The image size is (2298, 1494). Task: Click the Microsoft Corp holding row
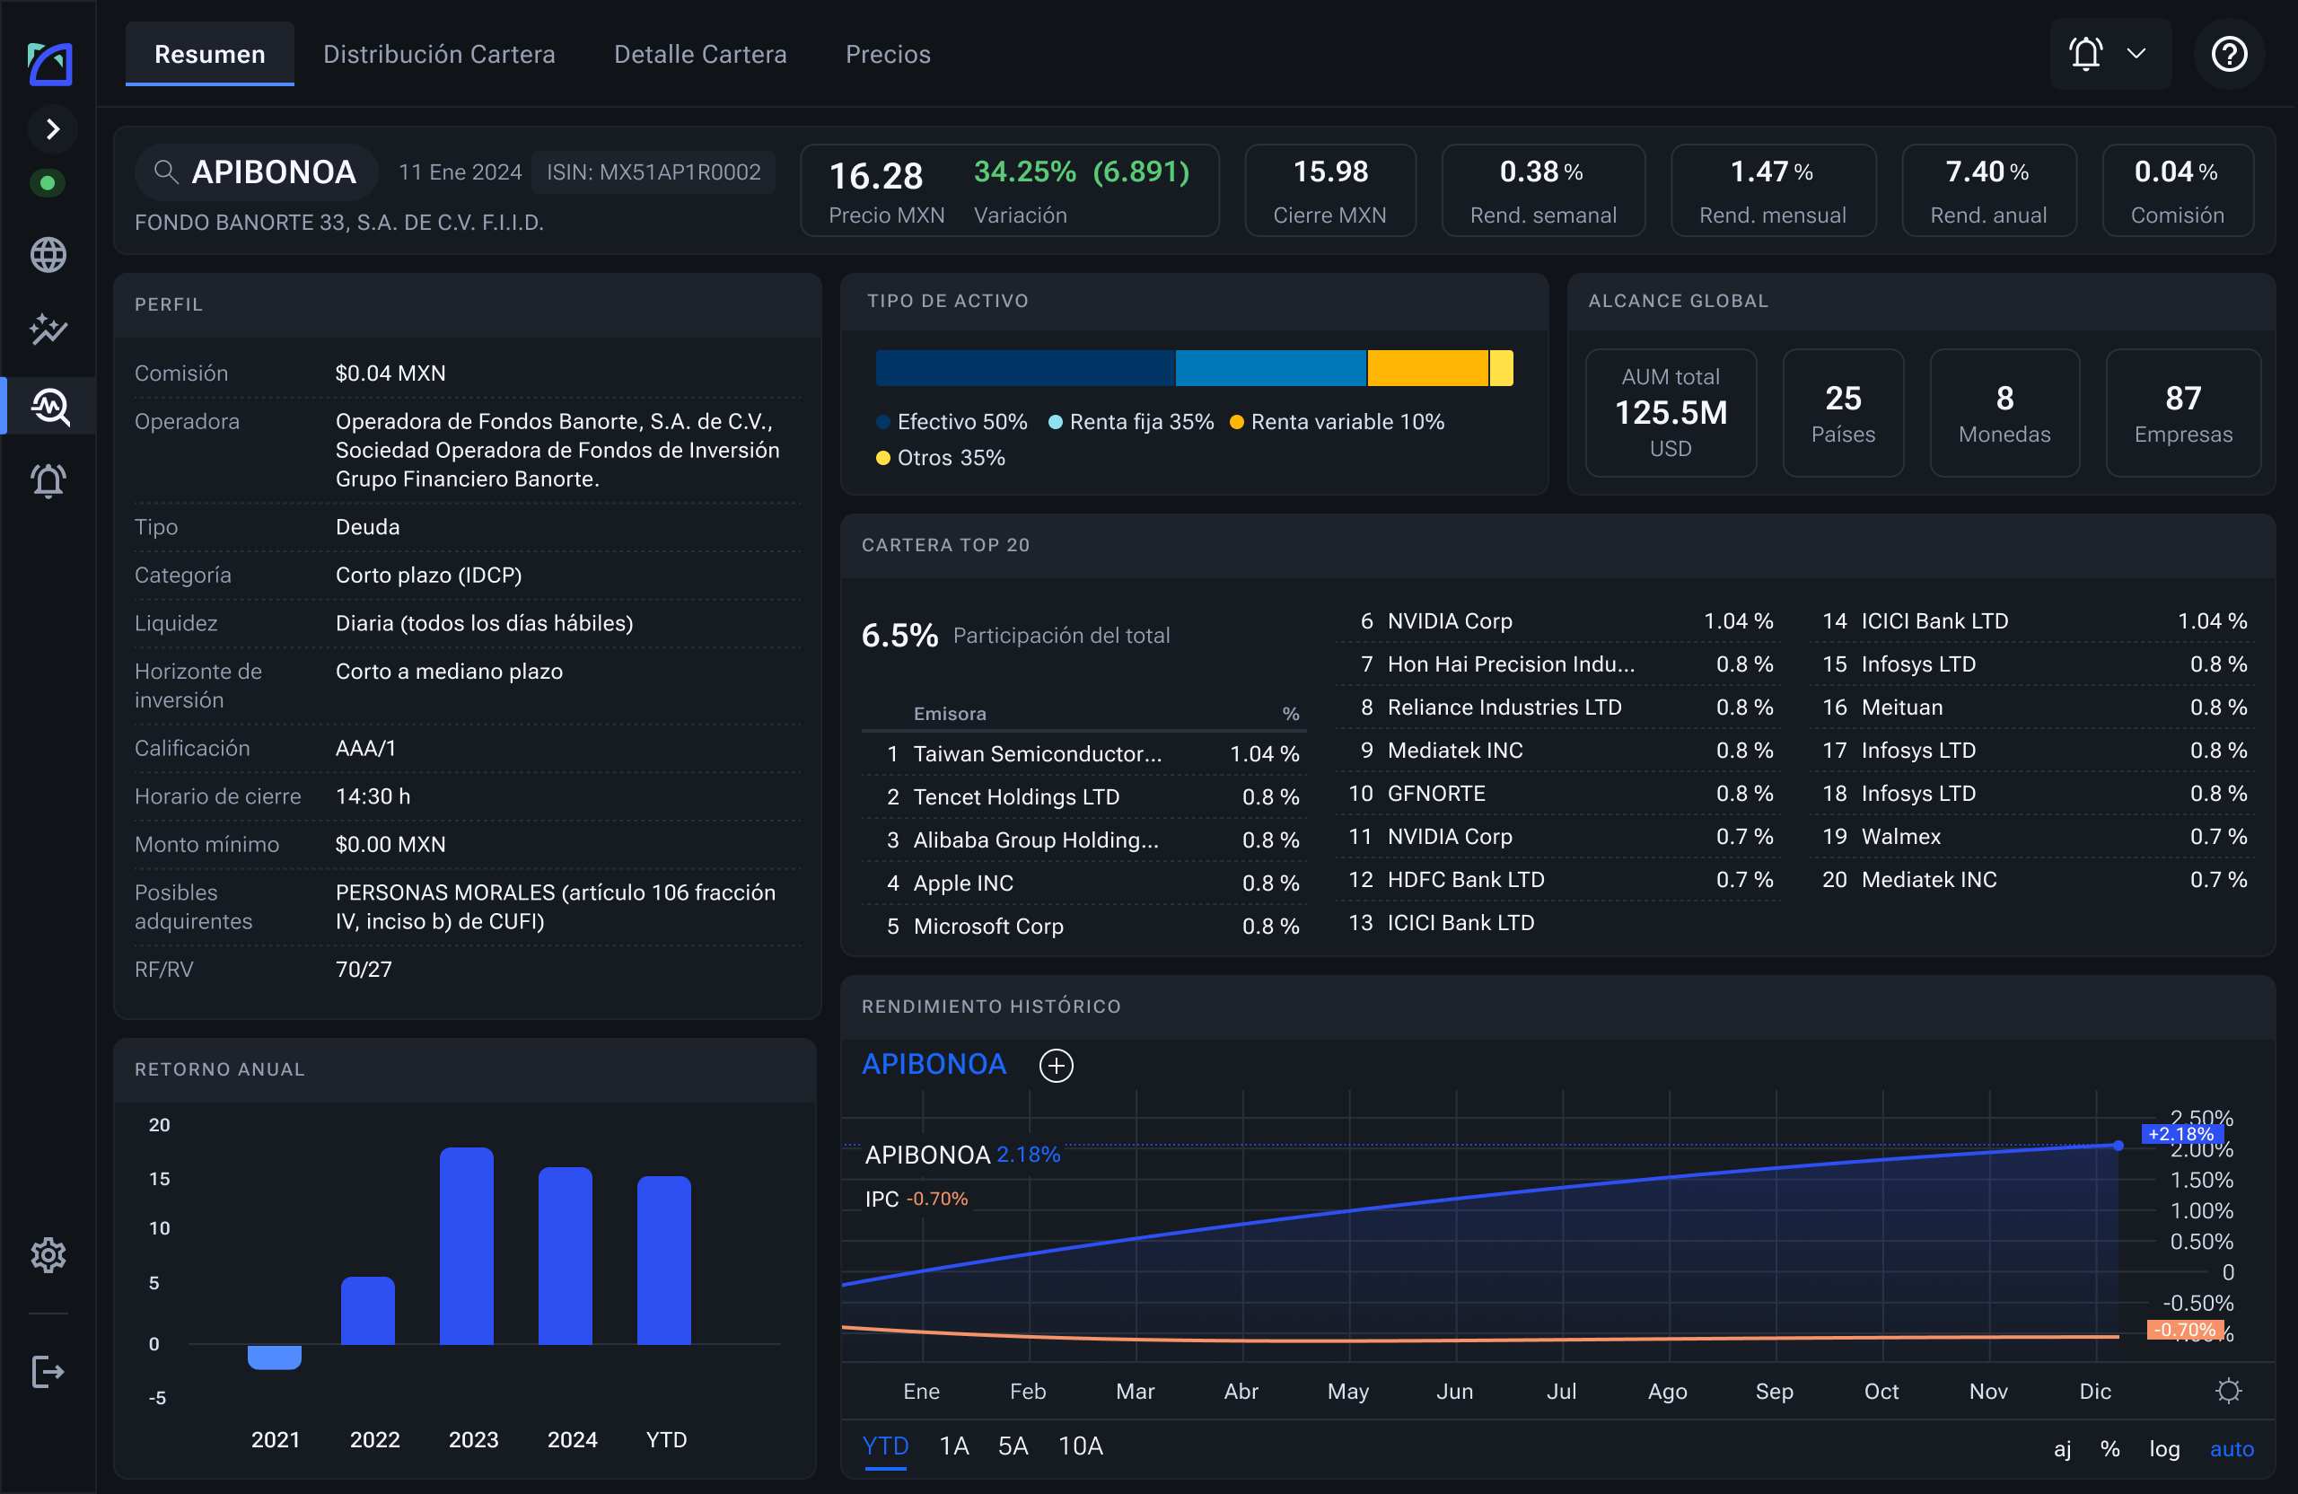tap(1083, 927)
